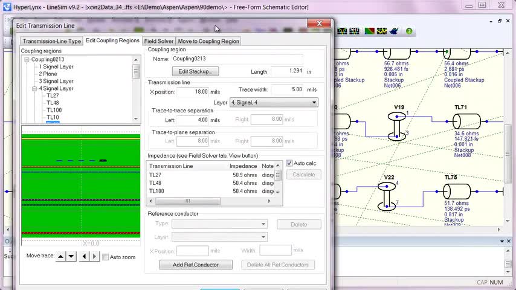Move trace down with the down arrow
The image size is (516, 290).
tap(71, 257)
